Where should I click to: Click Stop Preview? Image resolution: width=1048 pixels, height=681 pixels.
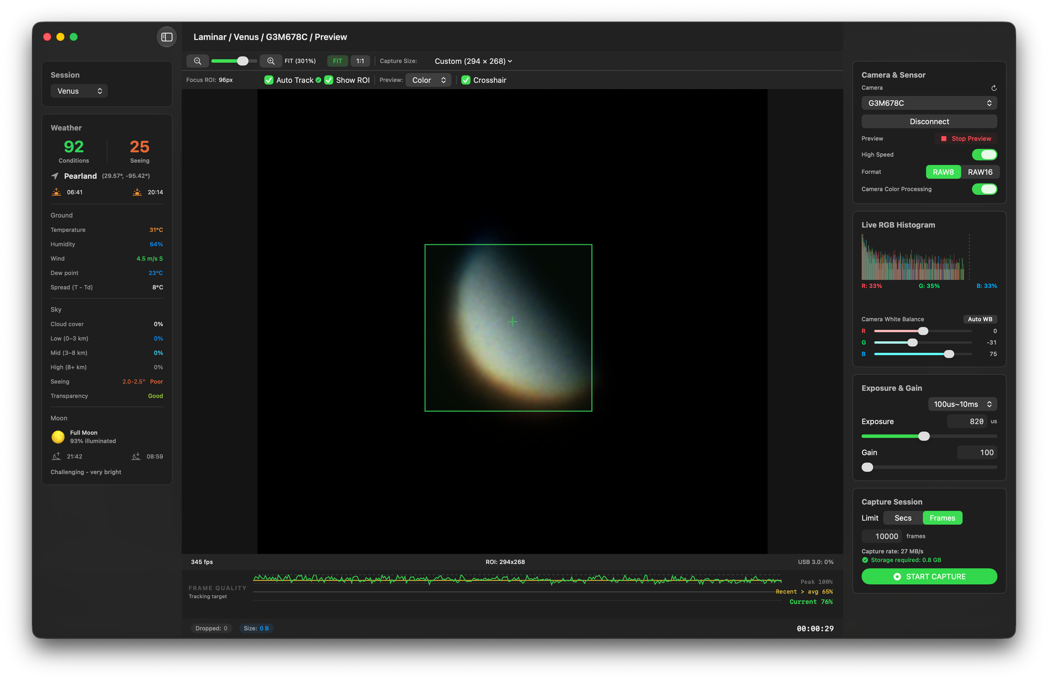(966, 139)
